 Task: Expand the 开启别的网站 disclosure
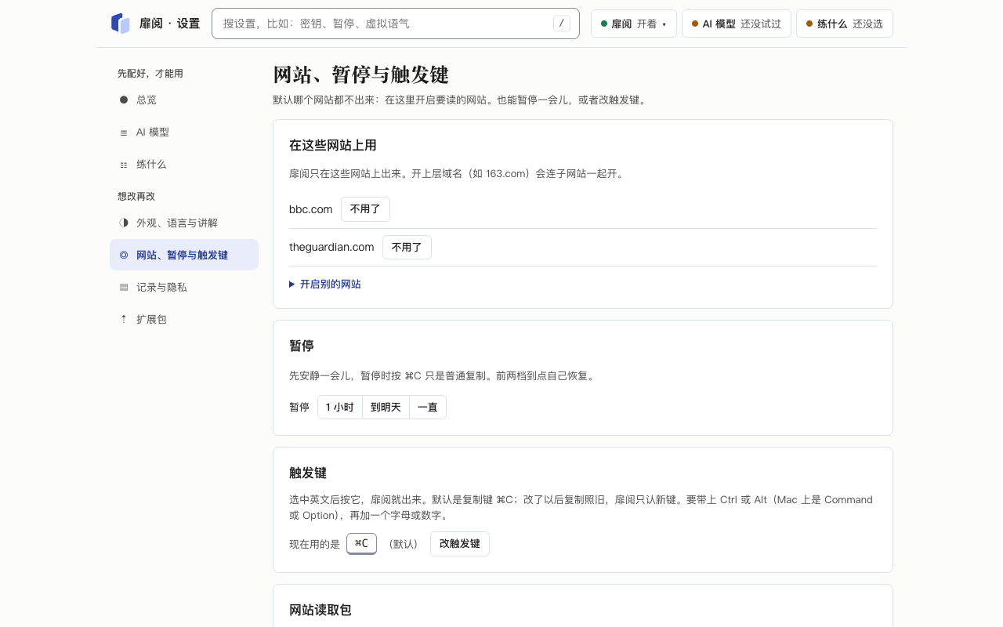(325, 284)
